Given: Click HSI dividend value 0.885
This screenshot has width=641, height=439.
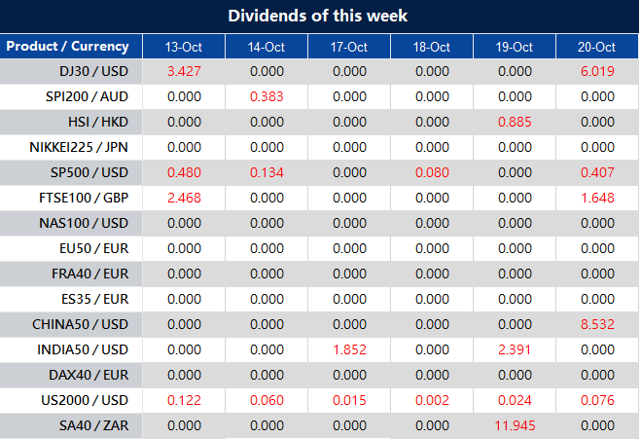Looking at the screenshot, I should coord(515,123).
